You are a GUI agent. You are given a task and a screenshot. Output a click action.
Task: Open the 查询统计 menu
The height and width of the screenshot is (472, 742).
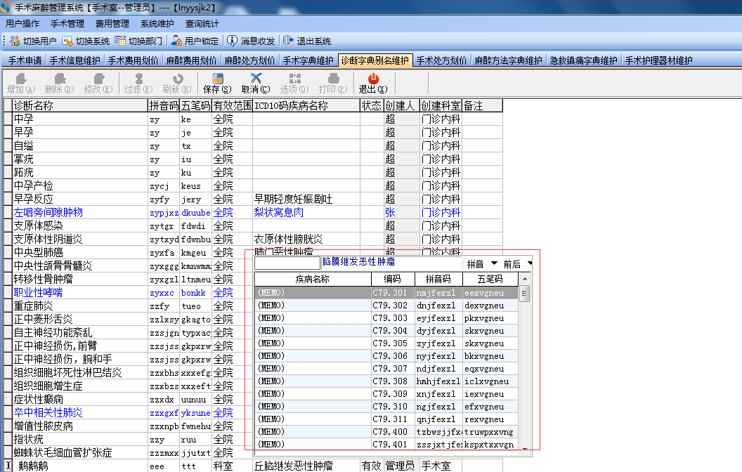coord(202,24)
